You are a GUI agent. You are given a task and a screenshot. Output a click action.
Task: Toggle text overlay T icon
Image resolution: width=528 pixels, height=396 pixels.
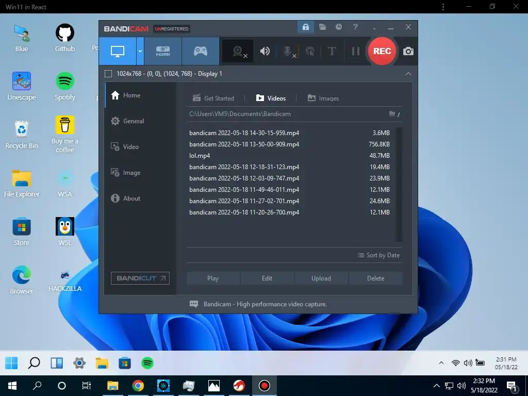pos(332,51)
